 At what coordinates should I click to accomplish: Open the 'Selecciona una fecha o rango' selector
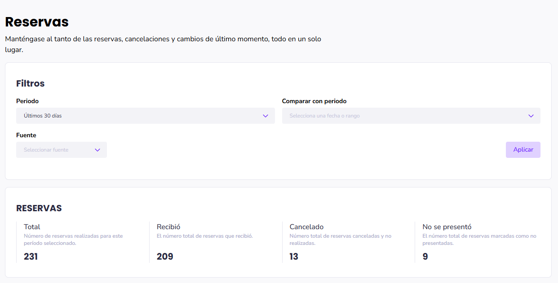point(404,116)
